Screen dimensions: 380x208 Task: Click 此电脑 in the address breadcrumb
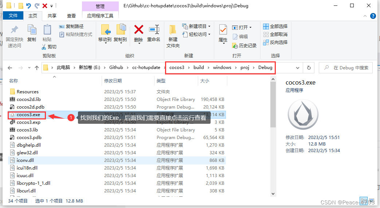(63, 68)
